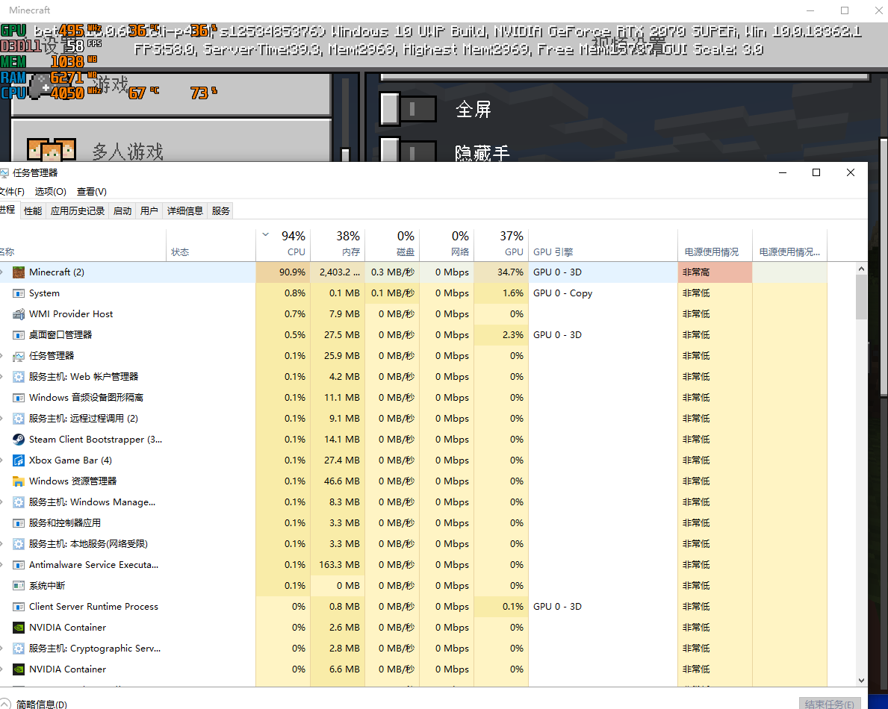Click the first NVIDIA Container icon

tap(19, 628)
